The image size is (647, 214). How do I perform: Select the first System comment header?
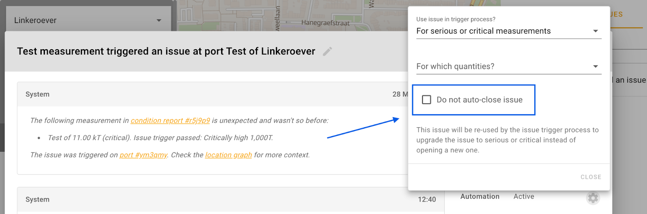tap(38, 94)
